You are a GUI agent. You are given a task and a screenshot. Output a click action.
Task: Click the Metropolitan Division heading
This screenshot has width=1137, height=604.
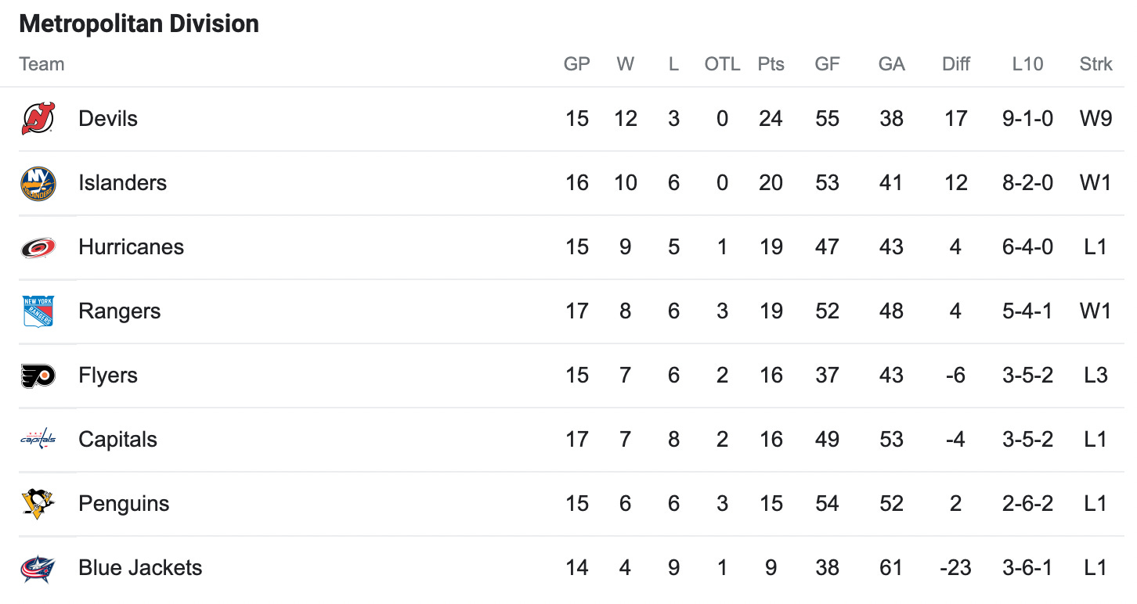[x=139, y=24]
